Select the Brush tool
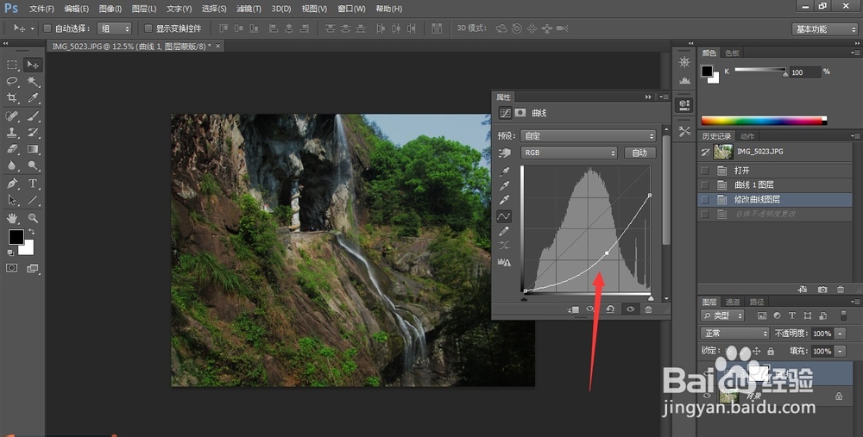 (x=33, y=116)
